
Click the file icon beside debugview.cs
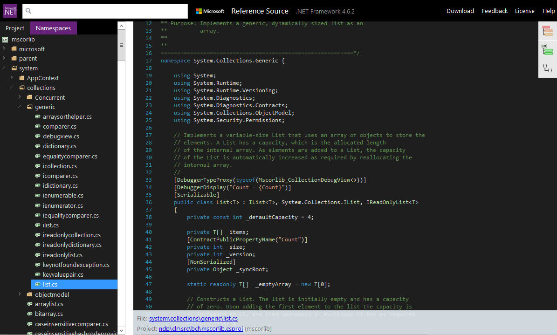38,136
